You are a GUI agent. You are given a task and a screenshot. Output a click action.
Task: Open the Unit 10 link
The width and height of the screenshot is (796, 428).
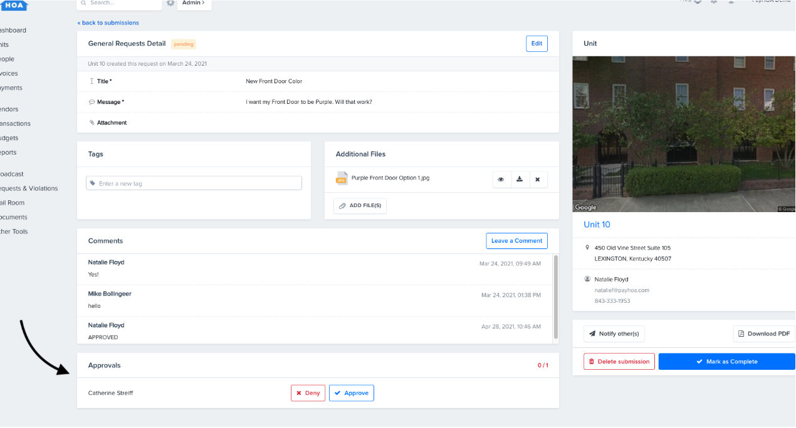[597, 225]
